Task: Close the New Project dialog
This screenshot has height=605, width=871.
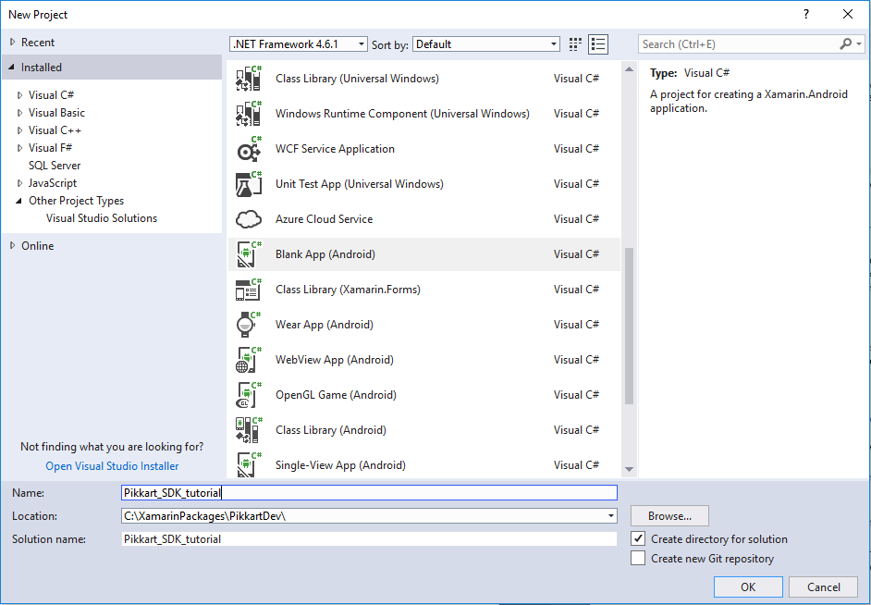Action: point(848,15)
